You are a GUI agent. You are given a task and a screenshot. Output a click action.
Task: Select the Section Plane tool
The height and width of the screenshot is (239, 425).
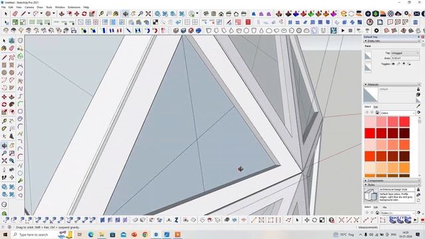[x=12, y=177]
